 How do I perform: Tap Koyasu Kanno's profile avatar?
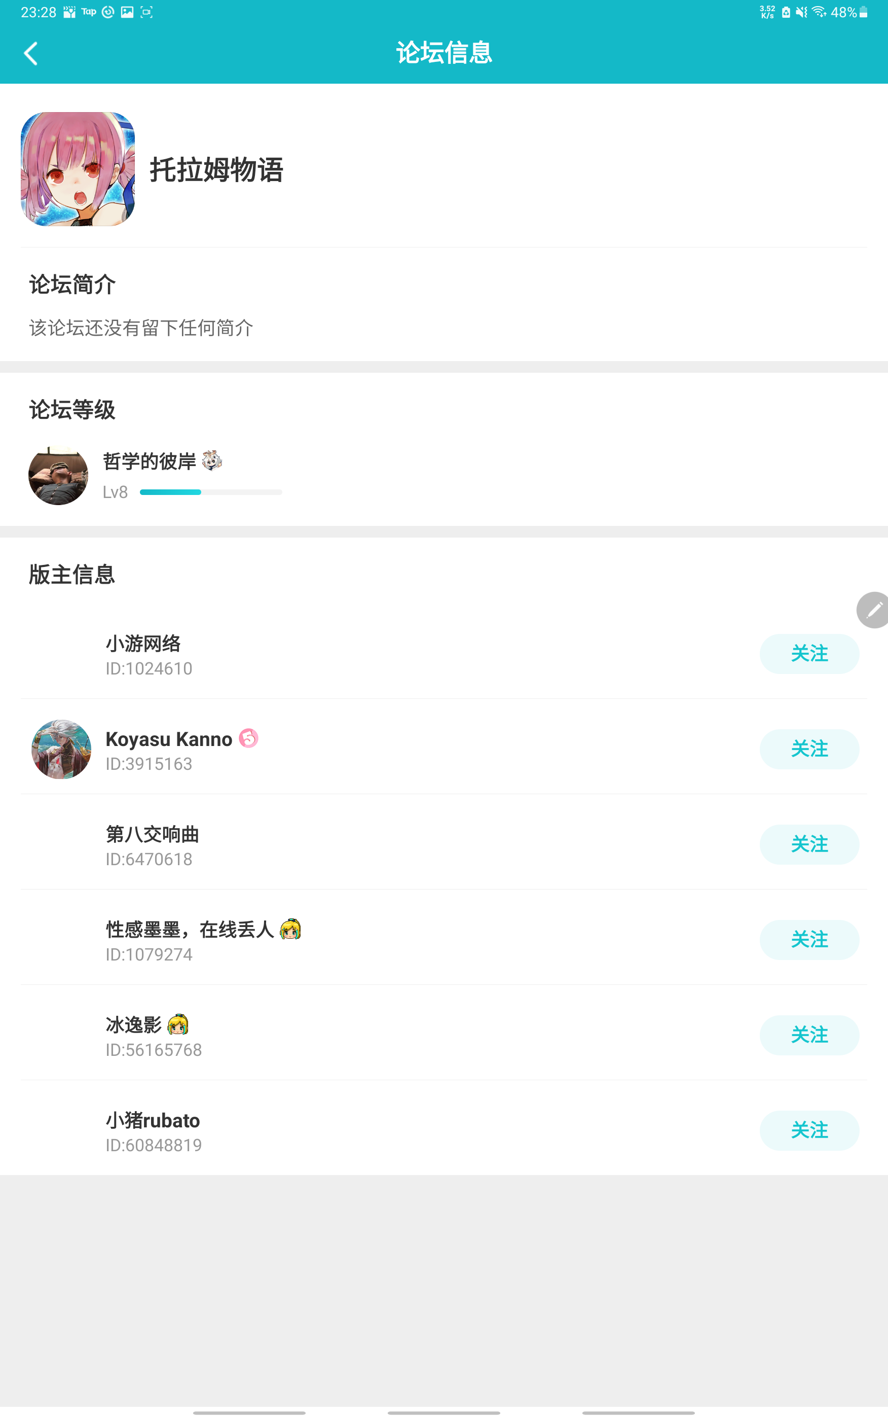point(61,749)
